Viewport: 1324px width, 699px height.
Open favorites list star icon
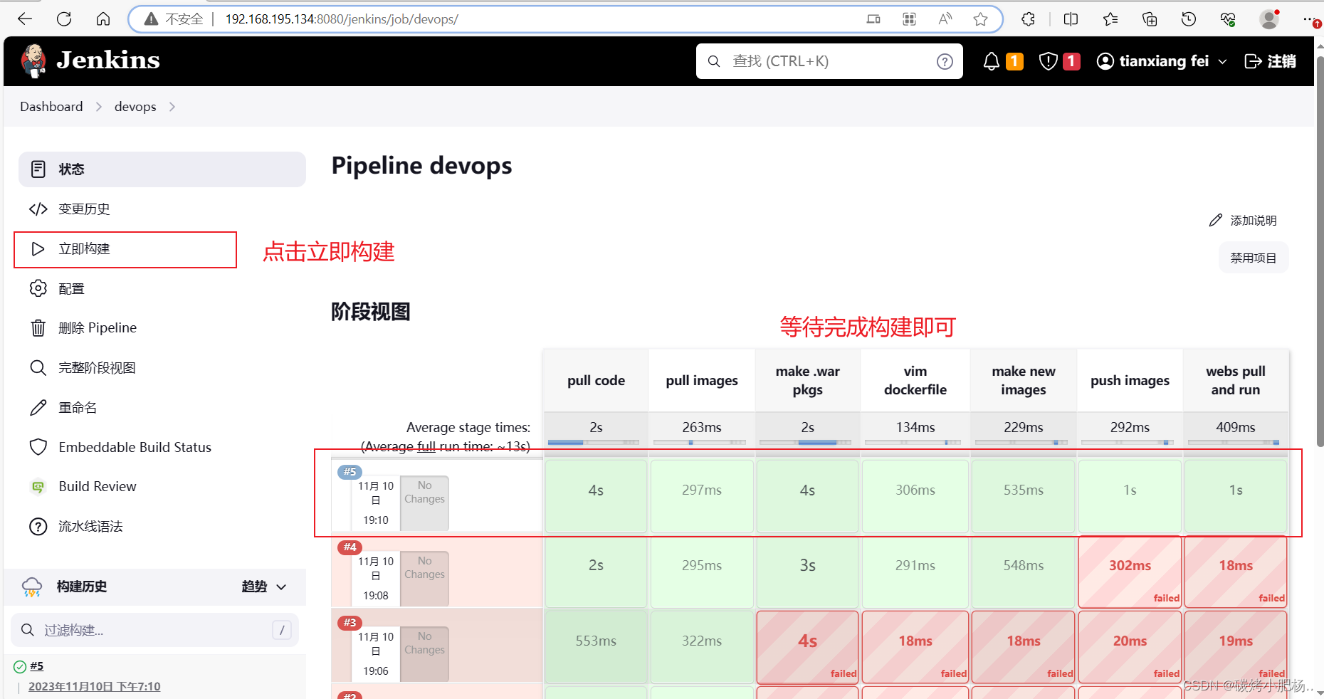tap(1110, 19)
